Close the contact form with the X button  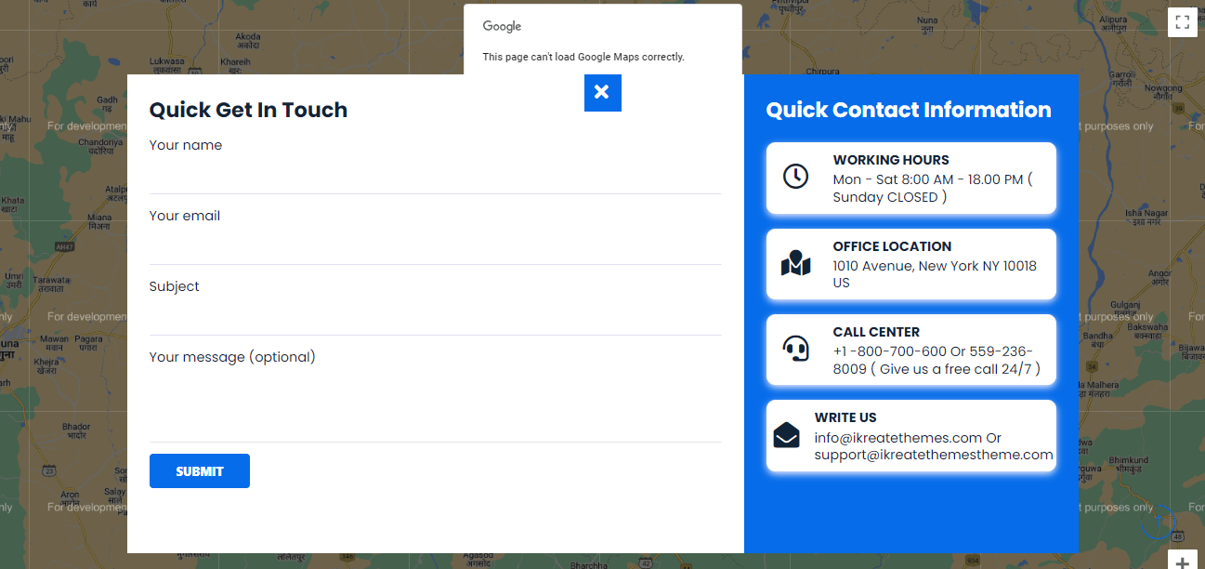602,92
